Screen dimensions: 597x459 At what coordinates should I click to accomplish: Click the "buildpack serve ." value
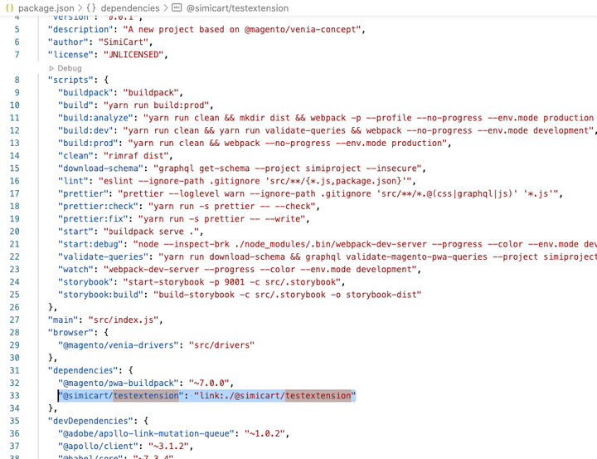click(x=151, y=231)
